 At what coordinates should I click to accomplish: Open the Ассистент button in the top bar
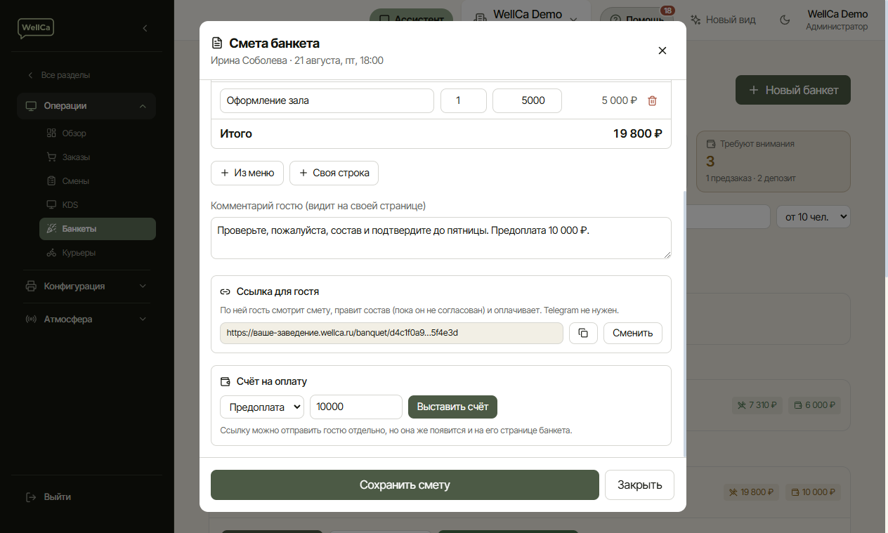(x=411, y=20)
